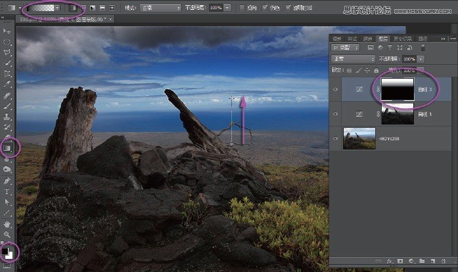Switch to the 历史记录 History tab
The width and height of the screenshot is (458, 272).
click(x=403, y=39)
